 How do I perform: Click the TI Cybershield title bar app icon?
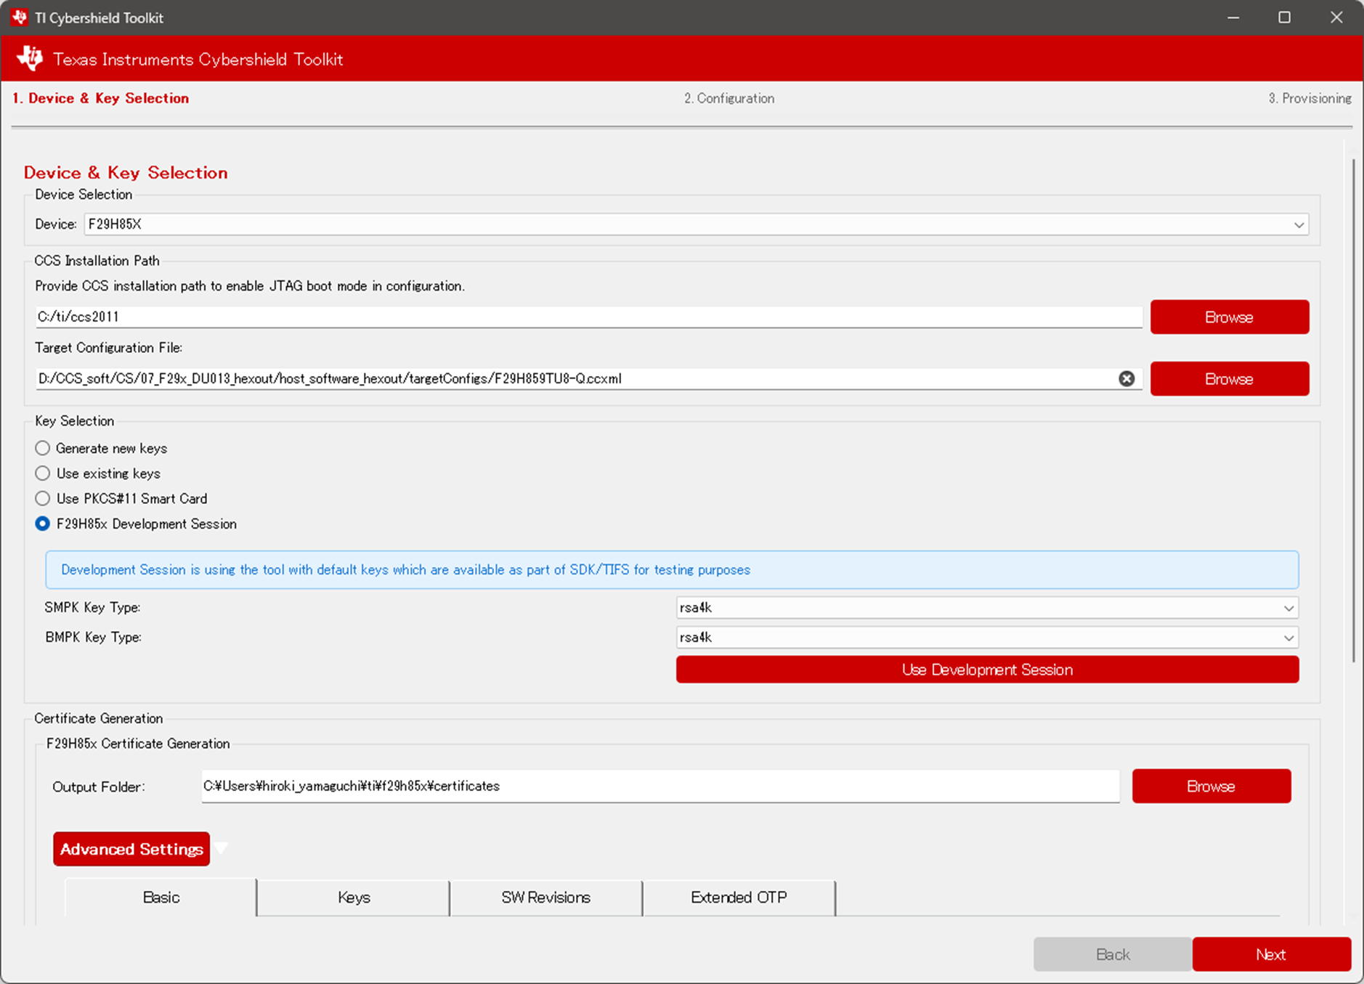tap(20, 17)
